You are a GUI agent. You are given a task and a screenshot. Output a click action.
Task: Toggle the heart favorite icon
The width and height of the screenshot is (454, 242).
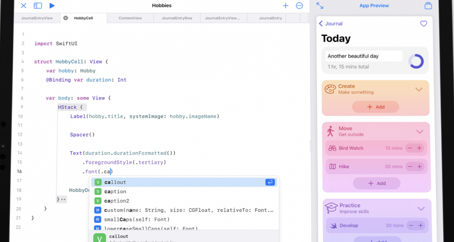423,23
